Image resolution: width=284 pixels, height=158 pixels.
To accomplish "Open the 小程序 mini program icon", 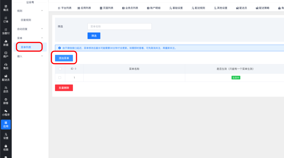I will pos(6,112).
